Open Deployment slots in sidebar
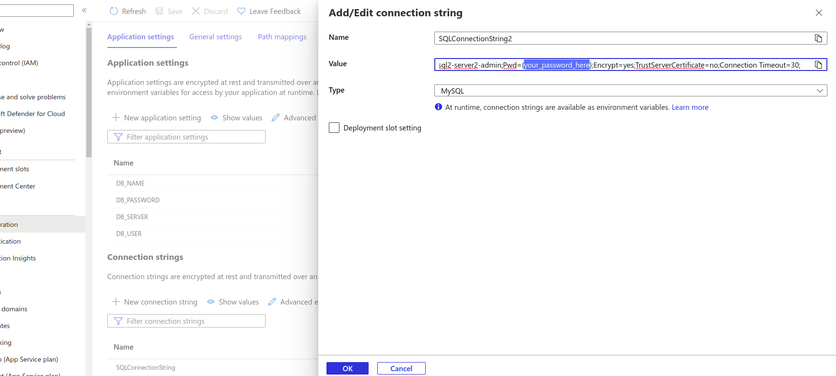 click(15, 169)
